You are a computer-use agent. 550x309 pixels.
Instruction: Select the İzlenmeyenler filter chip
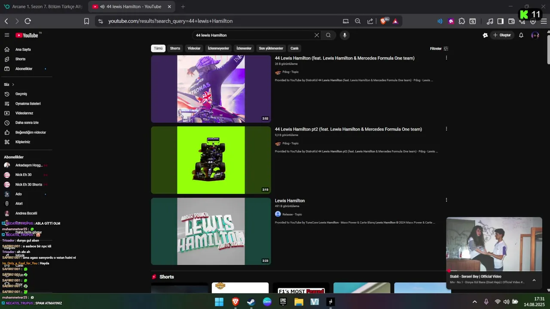click(218, 48)
